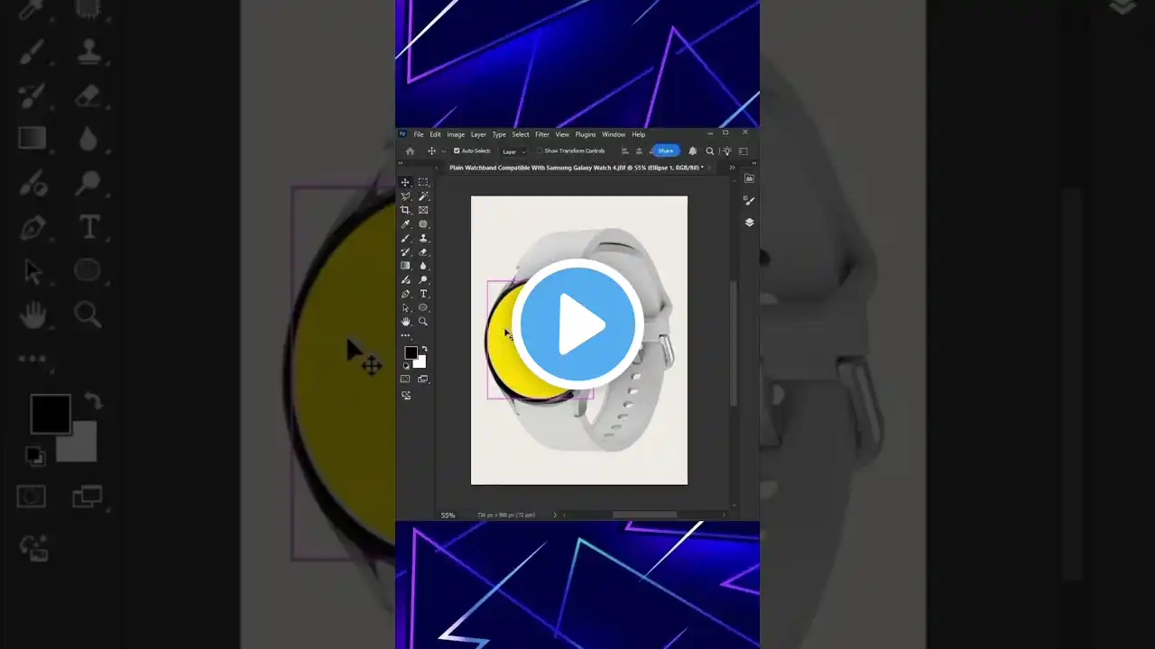The height and width of the screenshot is (649, 1155).
Task: Select the Ellipse shape tool
Action: (x=423, y=307)
